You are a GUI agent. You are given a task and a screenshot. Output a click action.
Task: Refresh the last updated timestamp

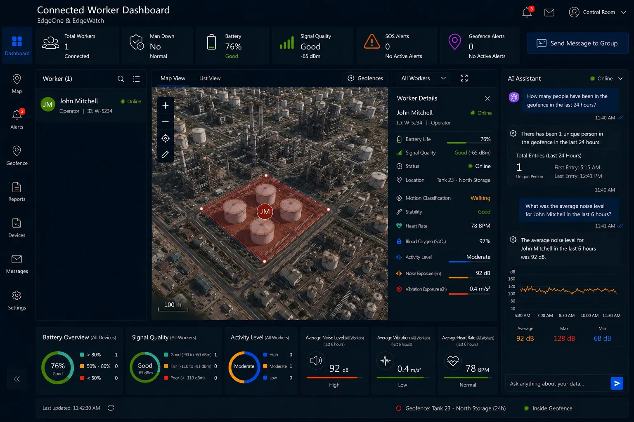point(111,408)
